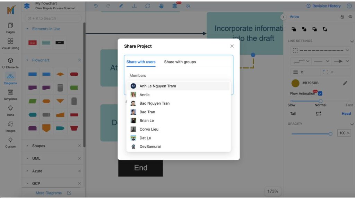Open the Diagrams sidebar panel

coord(10,78)
